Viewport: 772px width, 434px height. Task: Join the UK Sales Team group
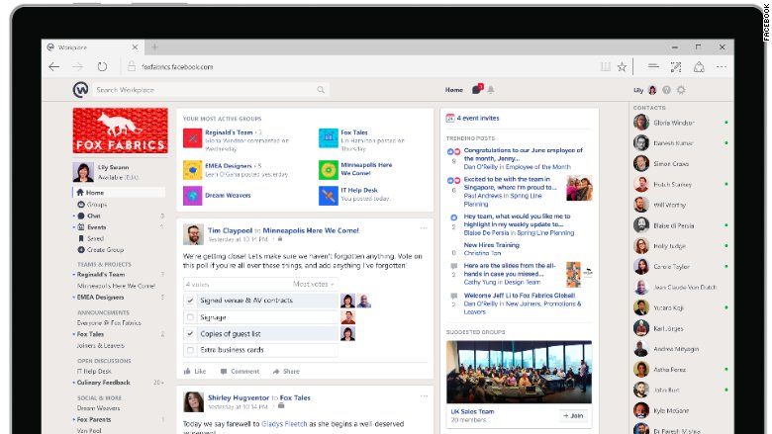pyautogui.click(x=574, y=416)
